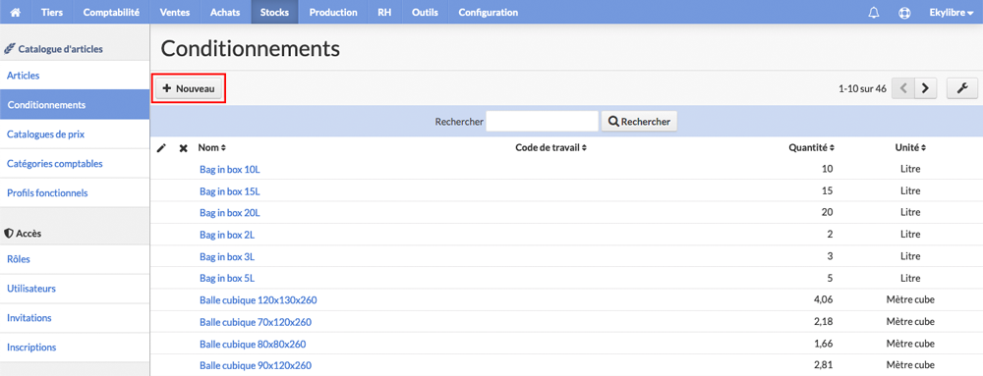
Task: Sort by Unité column
Action: point(910,148)
